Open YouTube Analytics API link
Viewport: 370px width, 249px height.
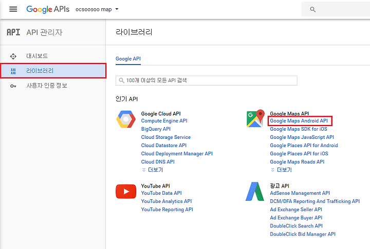pyautogui.click(x=166, y=201)
